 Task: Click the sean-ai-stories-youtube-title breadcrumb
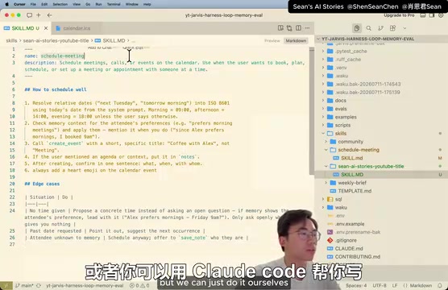pos(56,40)
